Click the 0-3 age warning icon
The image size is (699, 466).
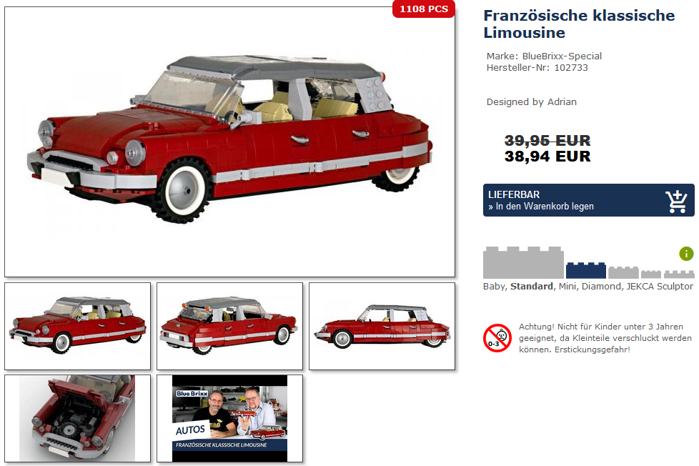(497, 338)
